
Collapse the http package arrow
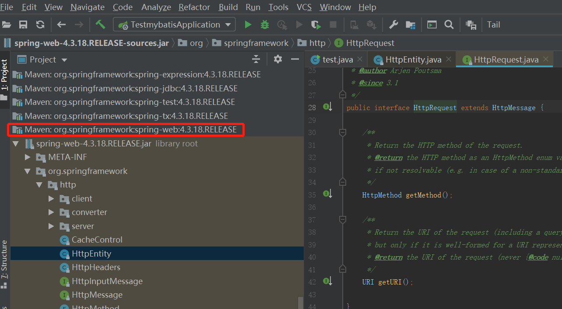[40, 185]
